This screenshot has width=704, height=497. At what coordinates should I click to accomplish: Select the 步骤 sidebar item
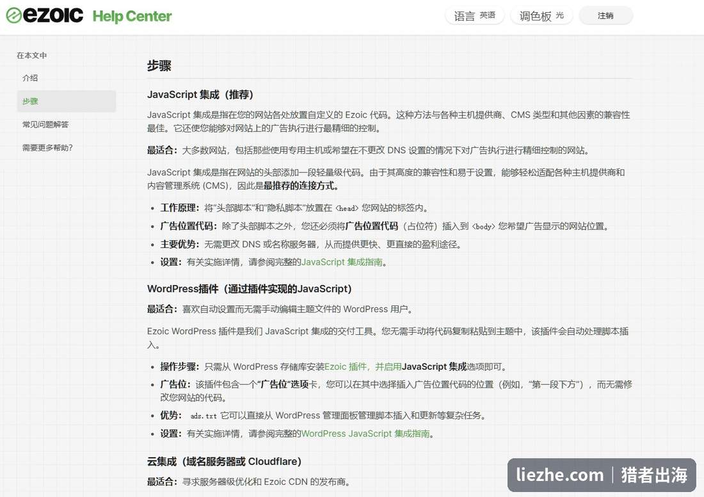coord(67,101)
